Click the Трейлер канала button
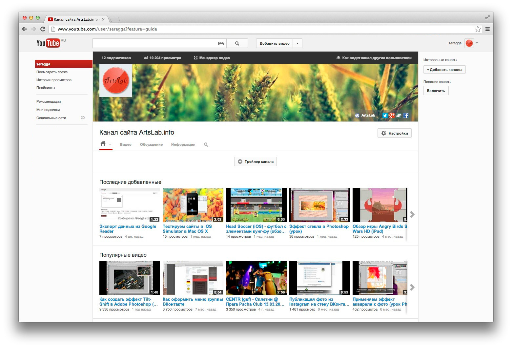This screenshot has height=348, width=512. pos(255,162)
